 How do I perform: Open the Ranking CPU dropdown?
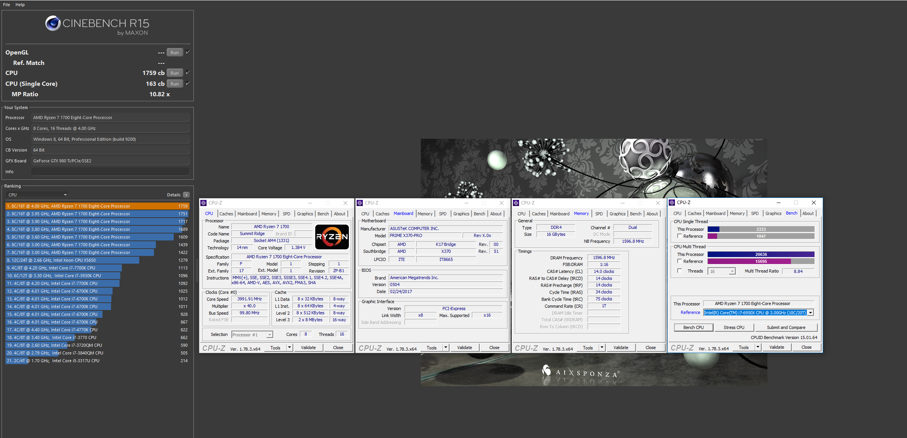pos(37,195)
